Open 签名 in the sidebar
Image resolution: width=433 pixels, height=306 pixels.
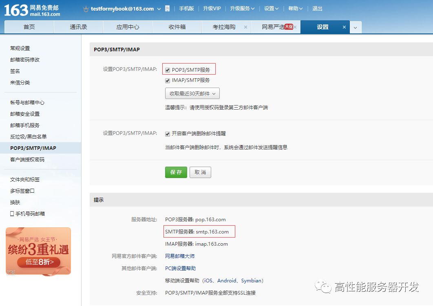(x=15, y=71)
